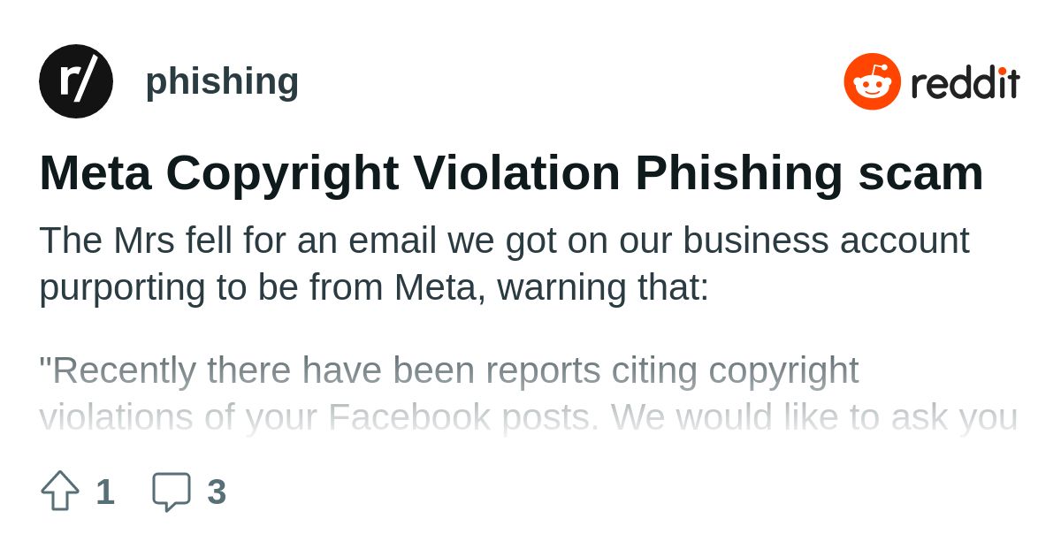Click the orange Reddit Snoo mascot icon
The height and width of the screenshot is (557, 1061).
tap(873, 81)
